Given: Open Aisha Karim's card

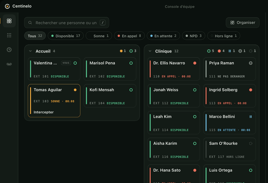Looking at the screenshot, I should (174, 149).
